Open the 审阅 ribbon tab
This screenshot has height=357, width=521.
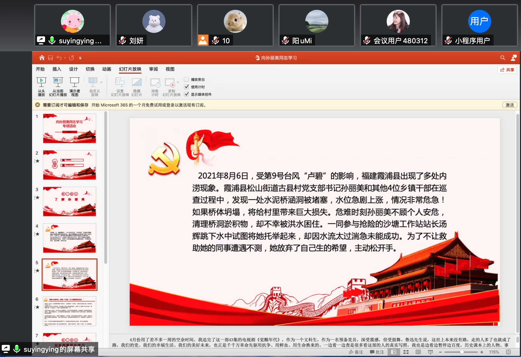click(153, 69)
